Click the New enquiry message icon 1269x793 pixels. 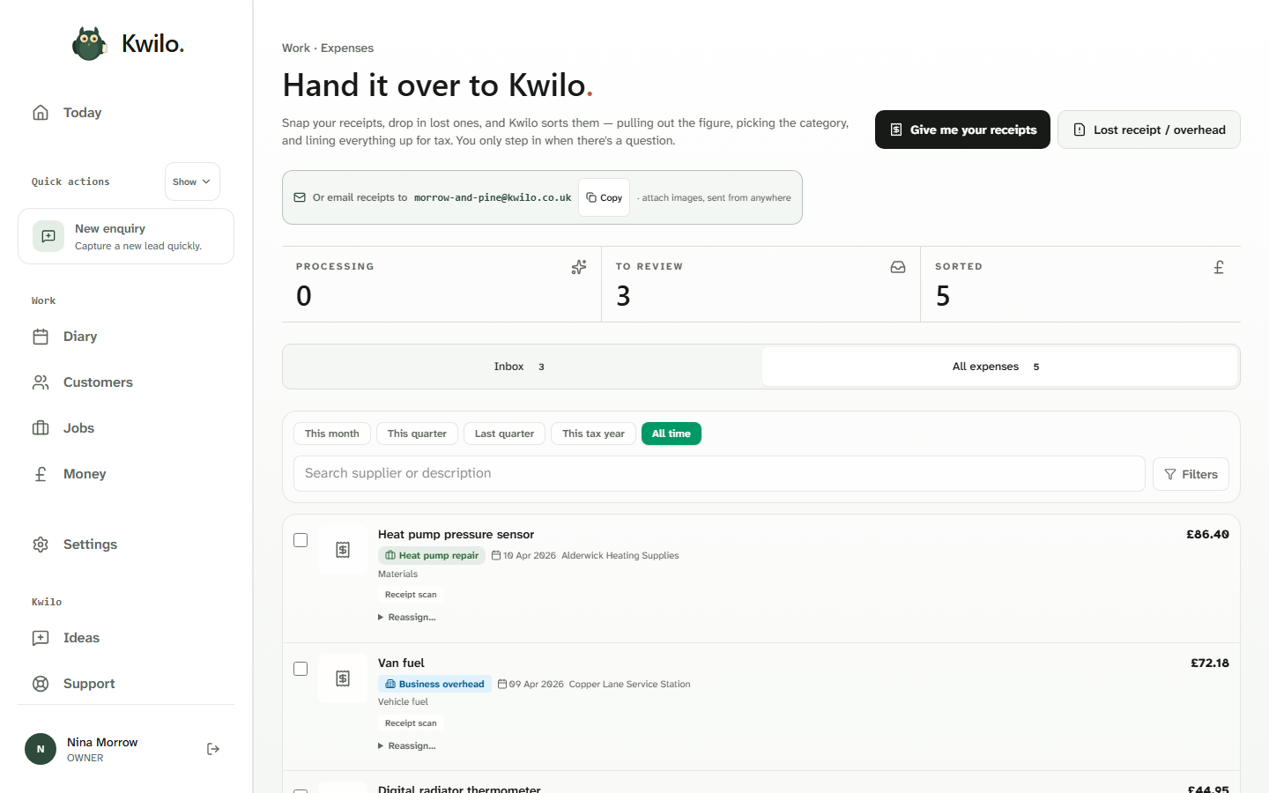point(48,236)
